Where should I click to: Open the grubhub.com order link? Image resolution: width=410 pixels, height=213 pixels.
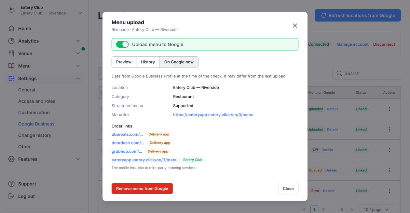coord(127,151)
